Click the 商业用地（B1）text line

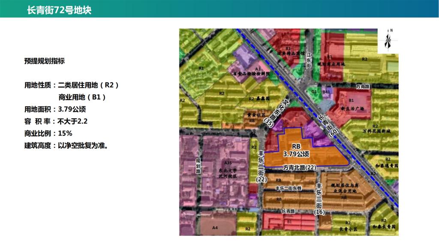(x=82, y=97)
